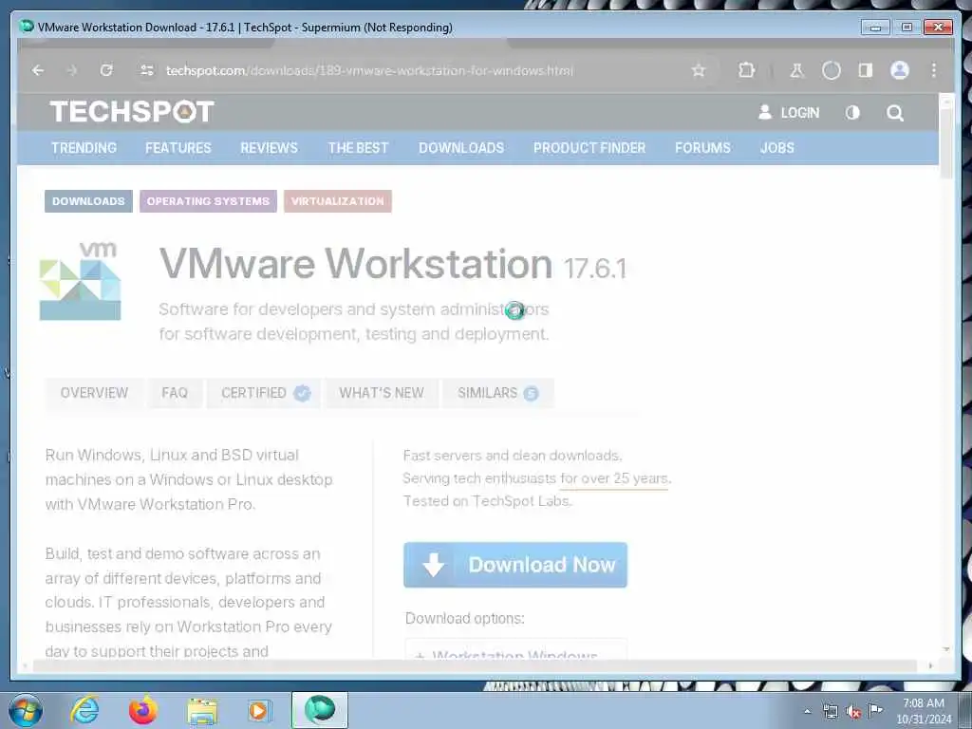Click the scroll-right arrow on horizontal scrollbar
The height and width of the screenshot is (729, 972).
coord(930,665)
